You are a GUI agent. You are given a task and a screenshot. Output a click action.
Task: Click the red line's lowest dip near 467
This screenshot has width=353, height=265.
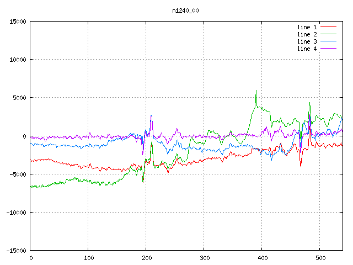(x=301, y=167)
